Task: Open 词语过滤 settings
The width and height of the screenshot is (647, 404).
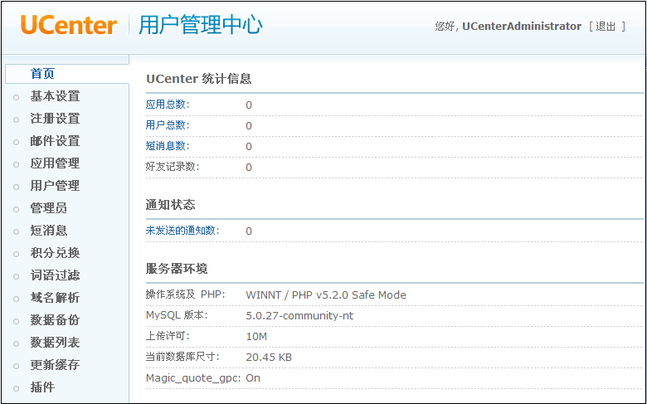Action: tap(55, 275)
